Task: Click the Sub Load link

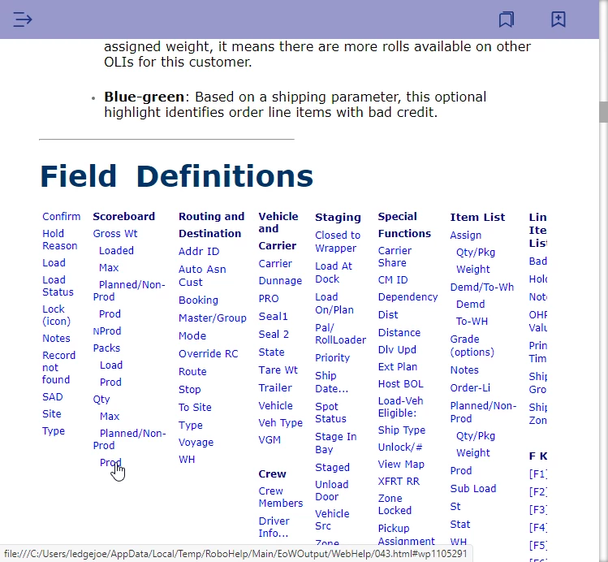Action: tap(473, 489)
